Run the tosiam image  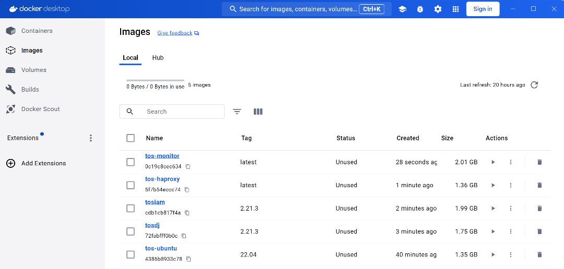click(493, 209)
